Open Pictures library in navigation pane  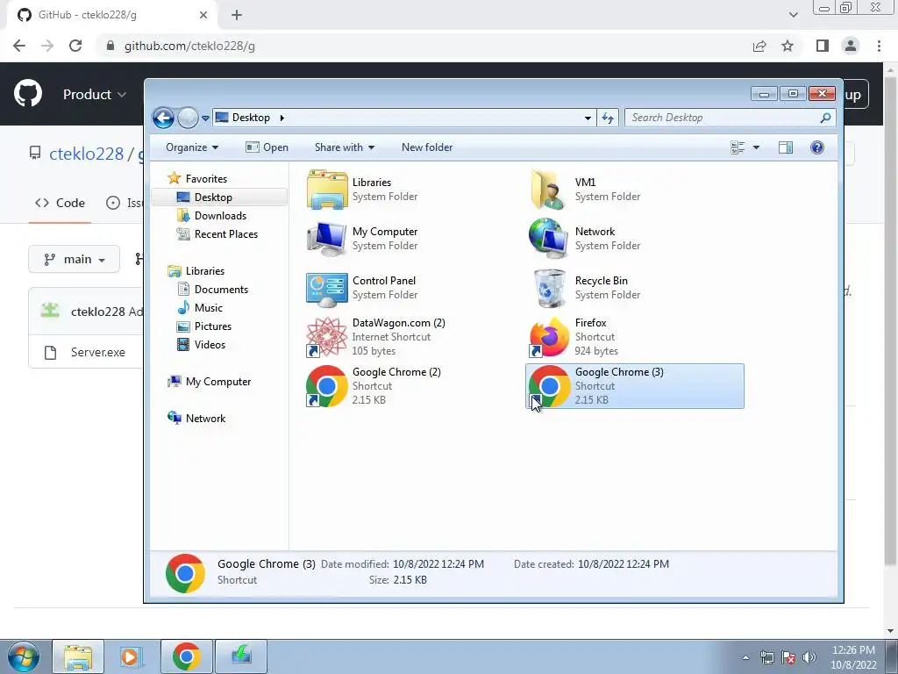[x=203, y=326]
